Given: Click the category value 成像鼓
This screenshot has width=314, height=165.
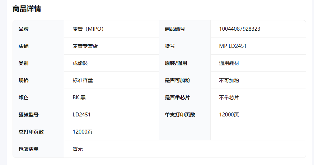Looking at the screenshot, I should coord(80,63).
